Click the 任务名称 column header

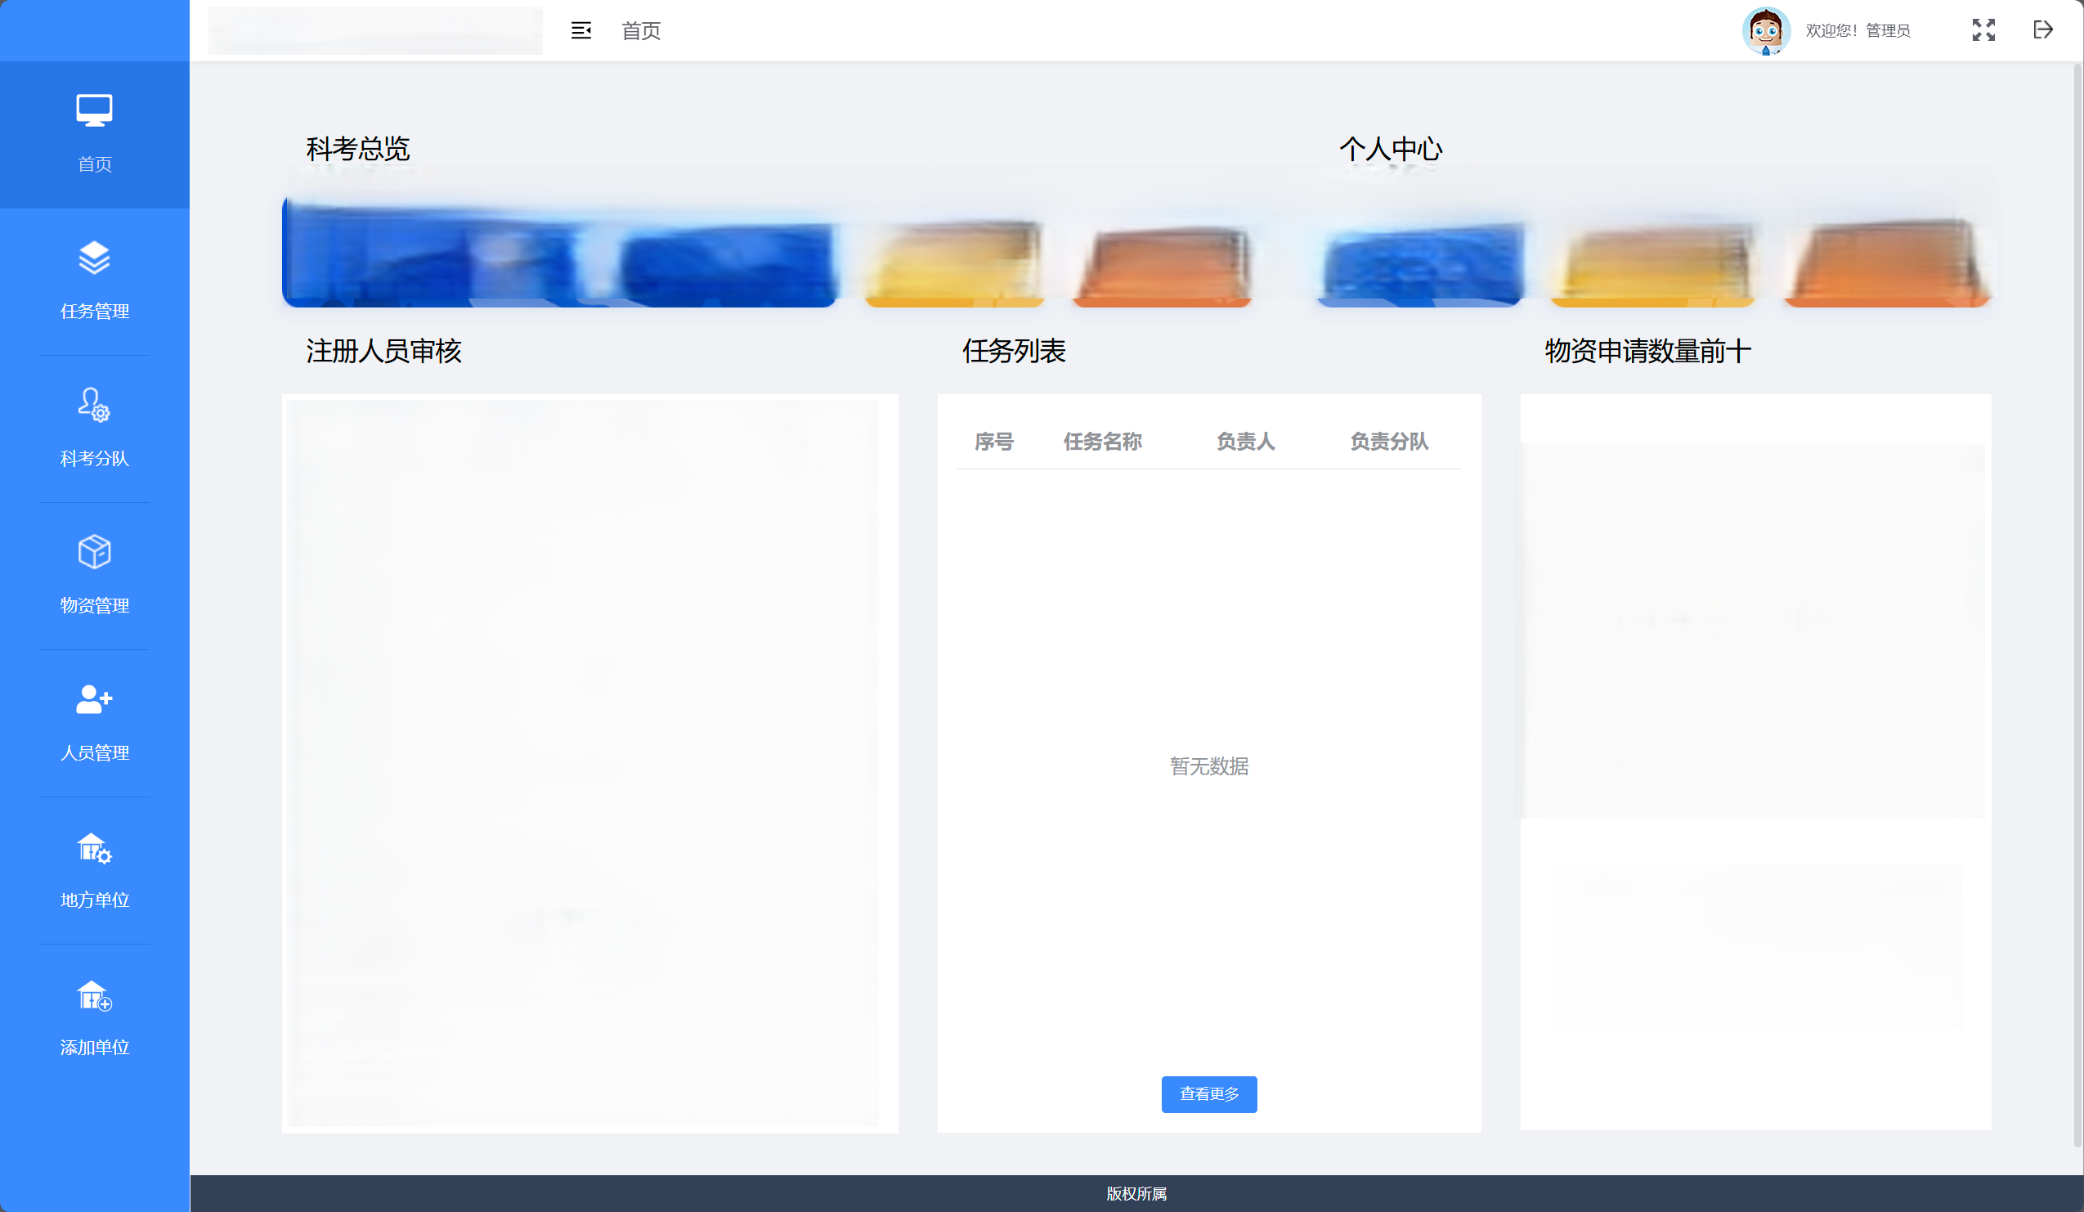coord(1102,442)
